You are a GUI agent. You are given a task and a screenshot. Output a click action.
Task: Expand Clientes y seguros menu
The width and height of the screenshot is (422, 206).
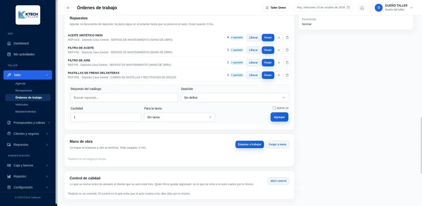pos(28,134)
